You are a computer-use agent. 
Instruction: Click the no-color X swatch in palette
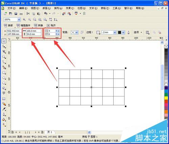coord(166,47)
